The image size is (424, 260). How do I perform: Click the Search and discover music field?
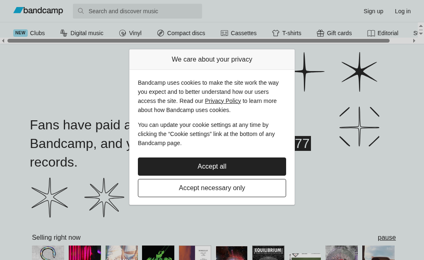tap(143, 11)
